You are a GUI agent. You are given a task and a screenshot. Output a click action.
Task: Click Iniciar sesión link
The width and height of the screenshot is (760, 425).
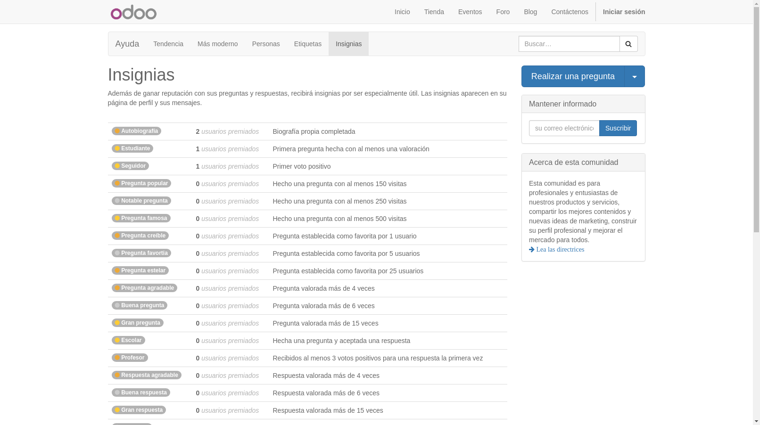[623, 12]
